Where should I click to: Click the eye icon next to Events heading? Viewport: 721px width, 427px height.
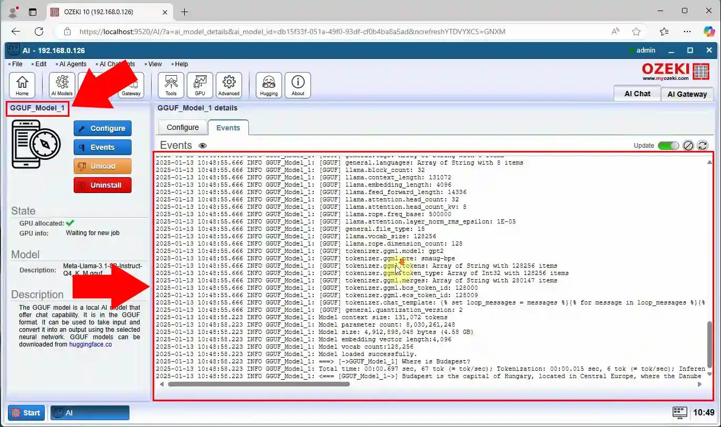203,146
